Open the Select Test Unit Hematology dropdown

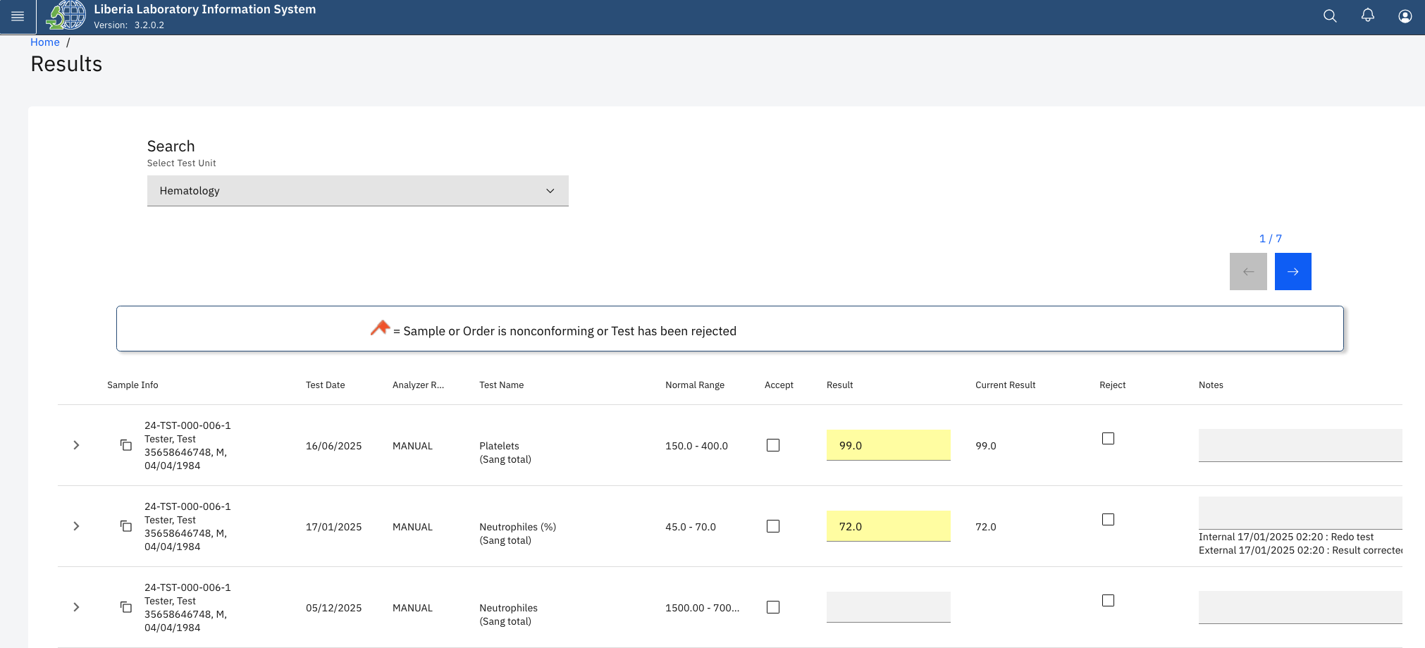pyautogui.click(x=357, y=191)
